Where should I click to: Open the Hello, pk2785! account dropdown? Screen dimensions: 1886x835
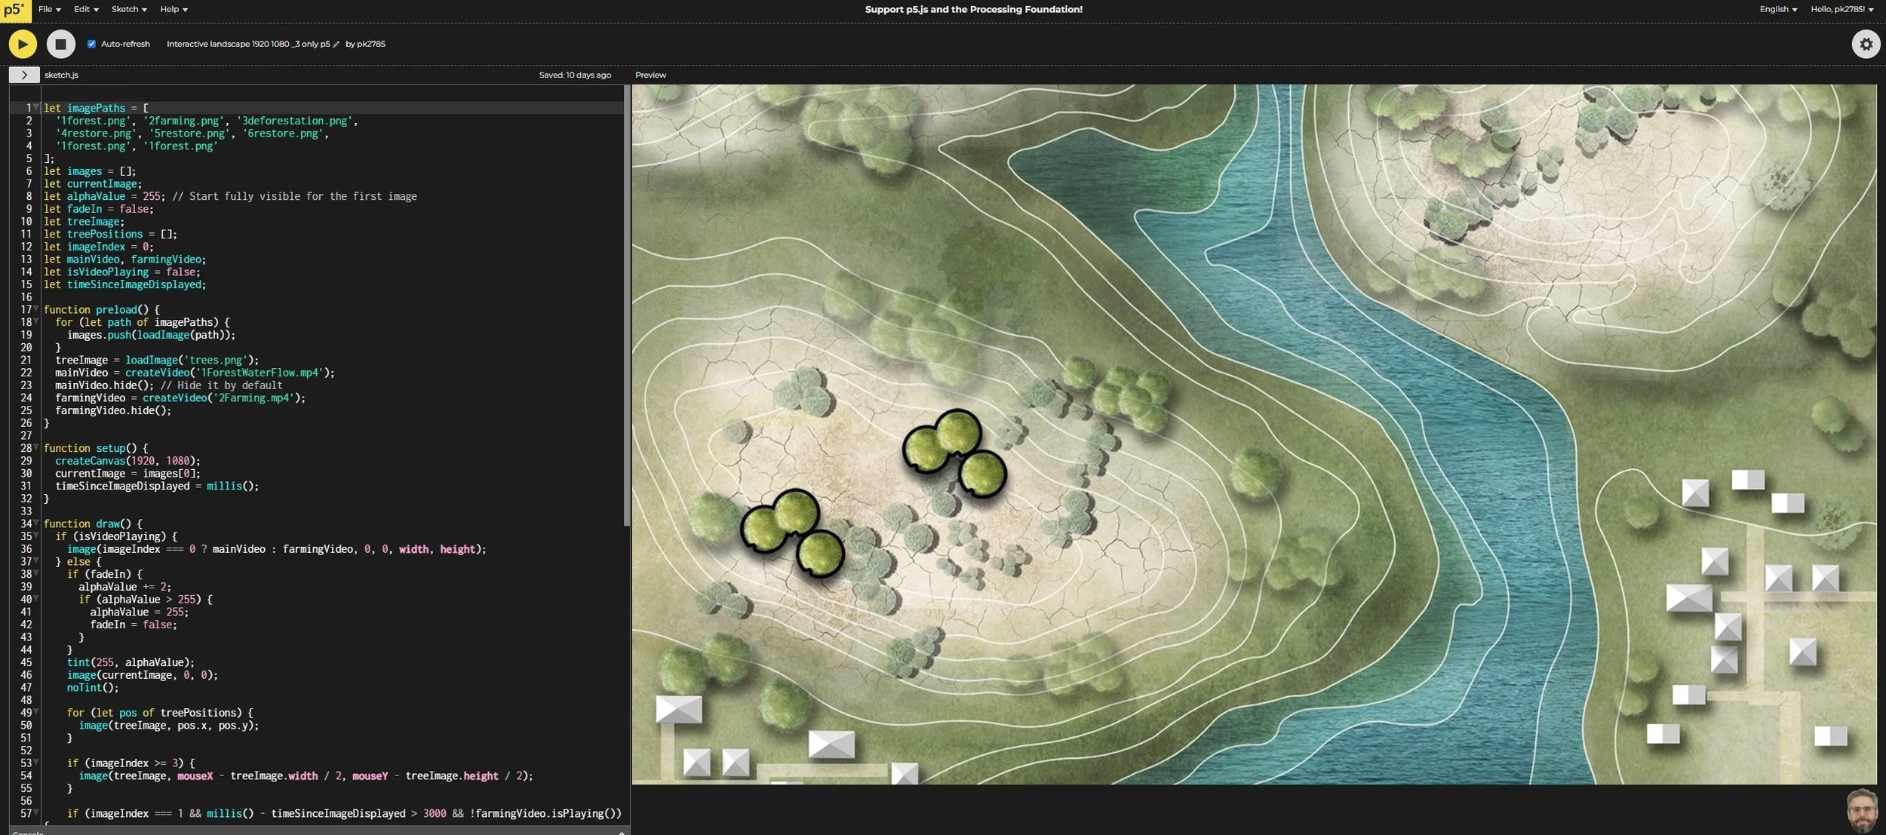coord(1841,9)
